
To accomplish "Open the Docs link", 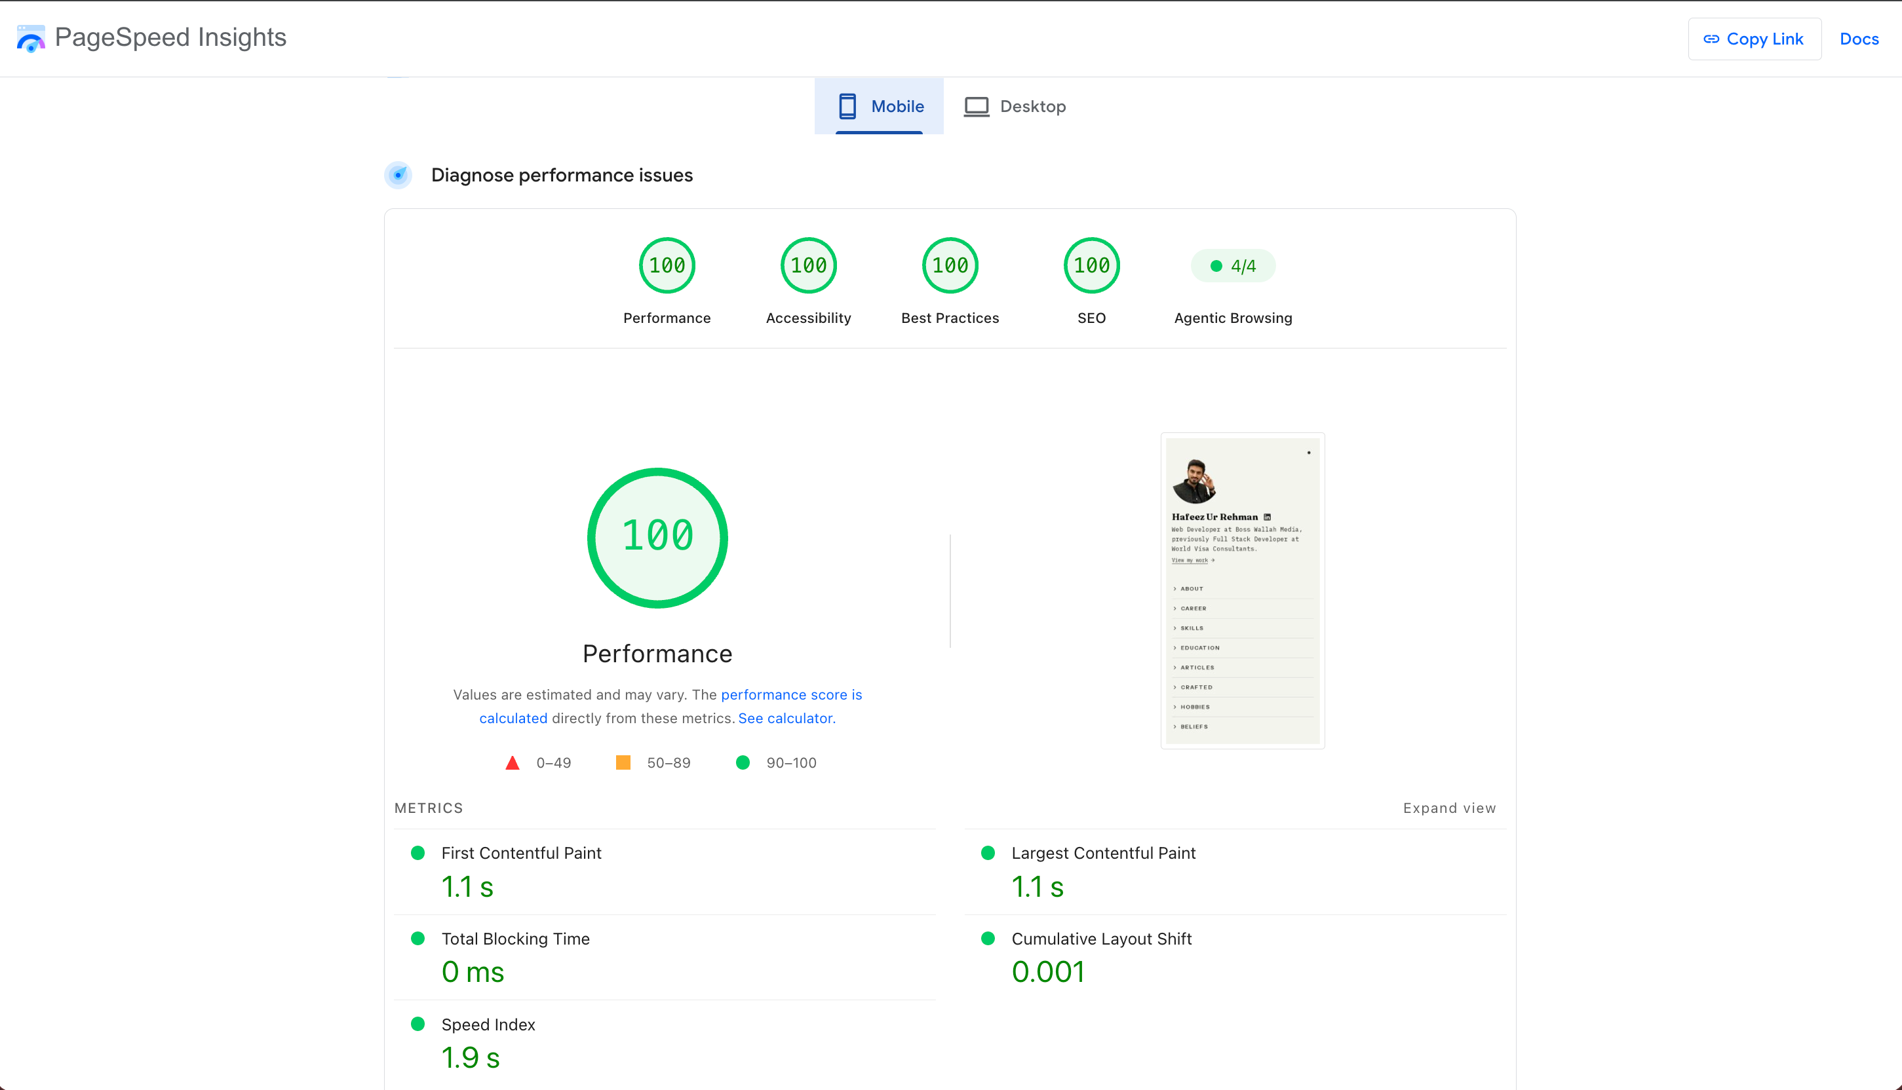I will coord(1859,39).
